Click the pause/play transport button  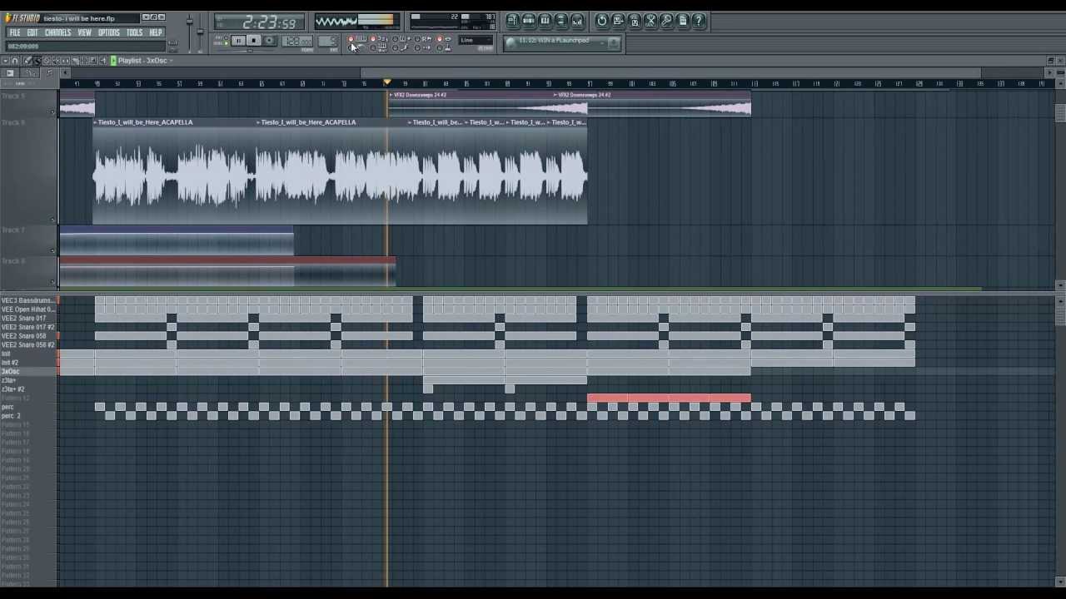[x=238, y=40]
